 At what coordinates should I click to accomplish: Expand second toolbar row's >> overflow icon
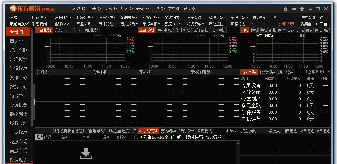(253, 24)
